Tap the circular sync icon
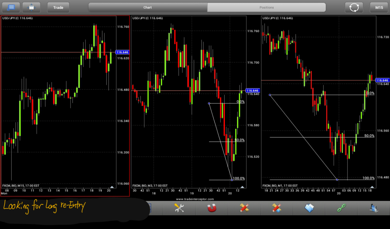 354,7
